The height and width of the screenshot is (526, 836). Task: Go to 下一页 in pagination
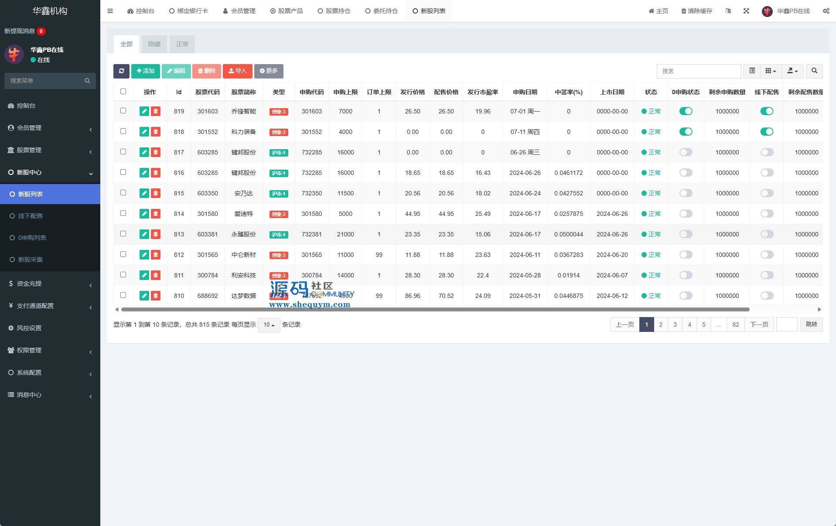tap(759, 324)
